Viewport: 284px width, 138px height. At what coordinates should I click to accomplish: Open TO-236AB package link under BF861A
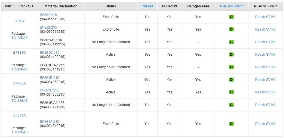click(x=19, y=132)
